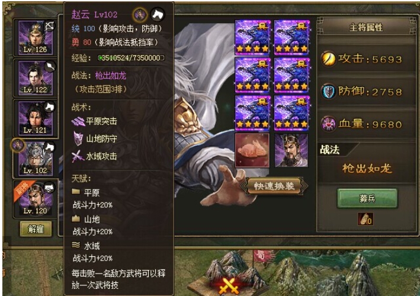The image size is (420, 296).
Task: Open the bottom-right dragon equipment slot
Action: (x=291, y=113)
